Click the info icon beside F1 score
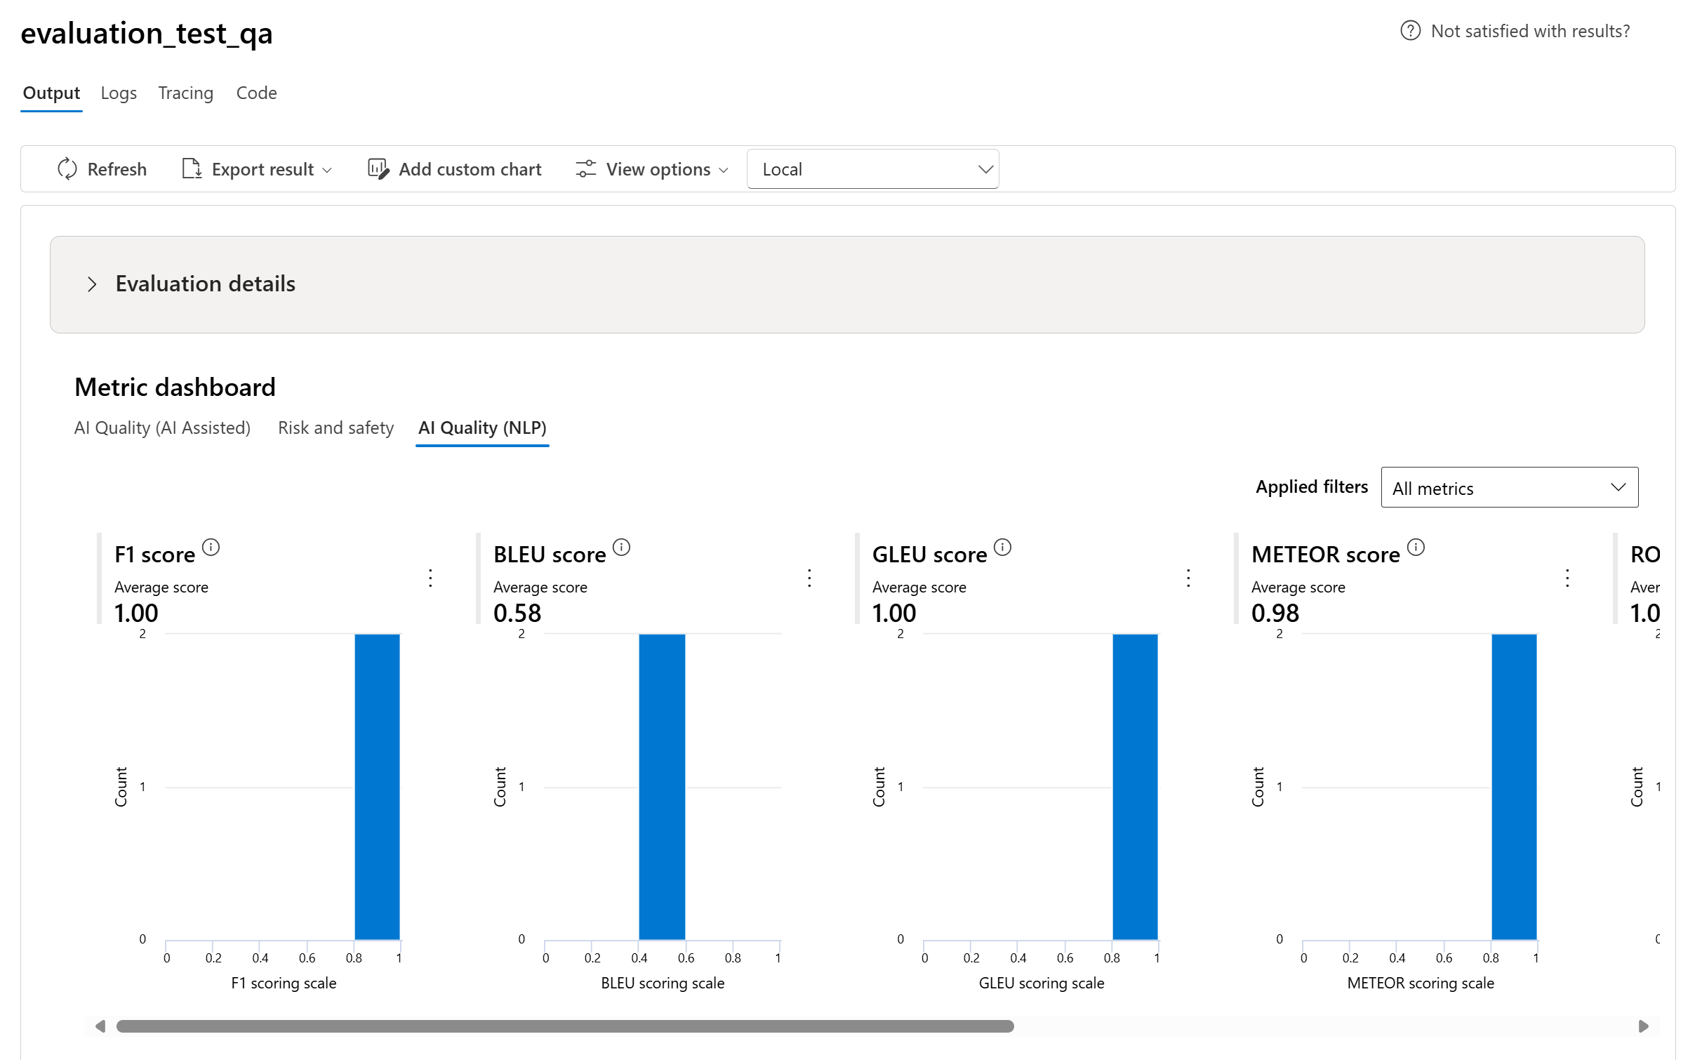 (x=211, y=547)
